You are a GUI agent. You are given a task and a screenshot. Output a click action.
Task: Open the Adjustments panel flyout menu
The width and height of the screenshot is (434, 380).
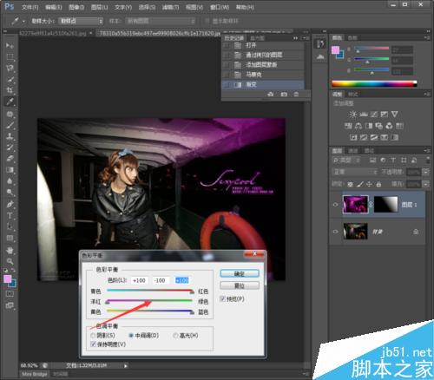click(x=427, y=94)
